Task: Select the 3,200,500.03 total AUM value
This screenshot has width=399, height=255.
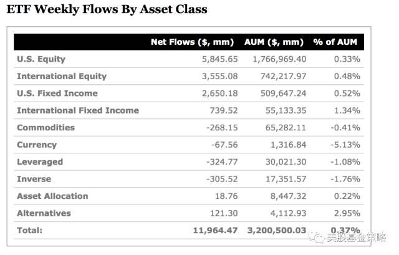Action: [x=277, y=230]
